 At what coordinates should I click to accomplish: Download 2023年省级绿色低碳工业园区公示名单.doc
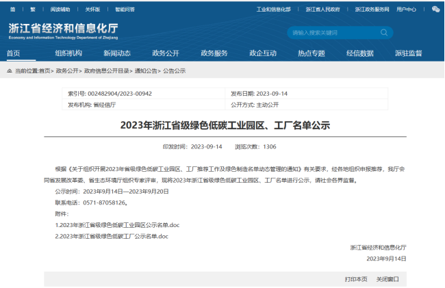[x=117, y=224]
